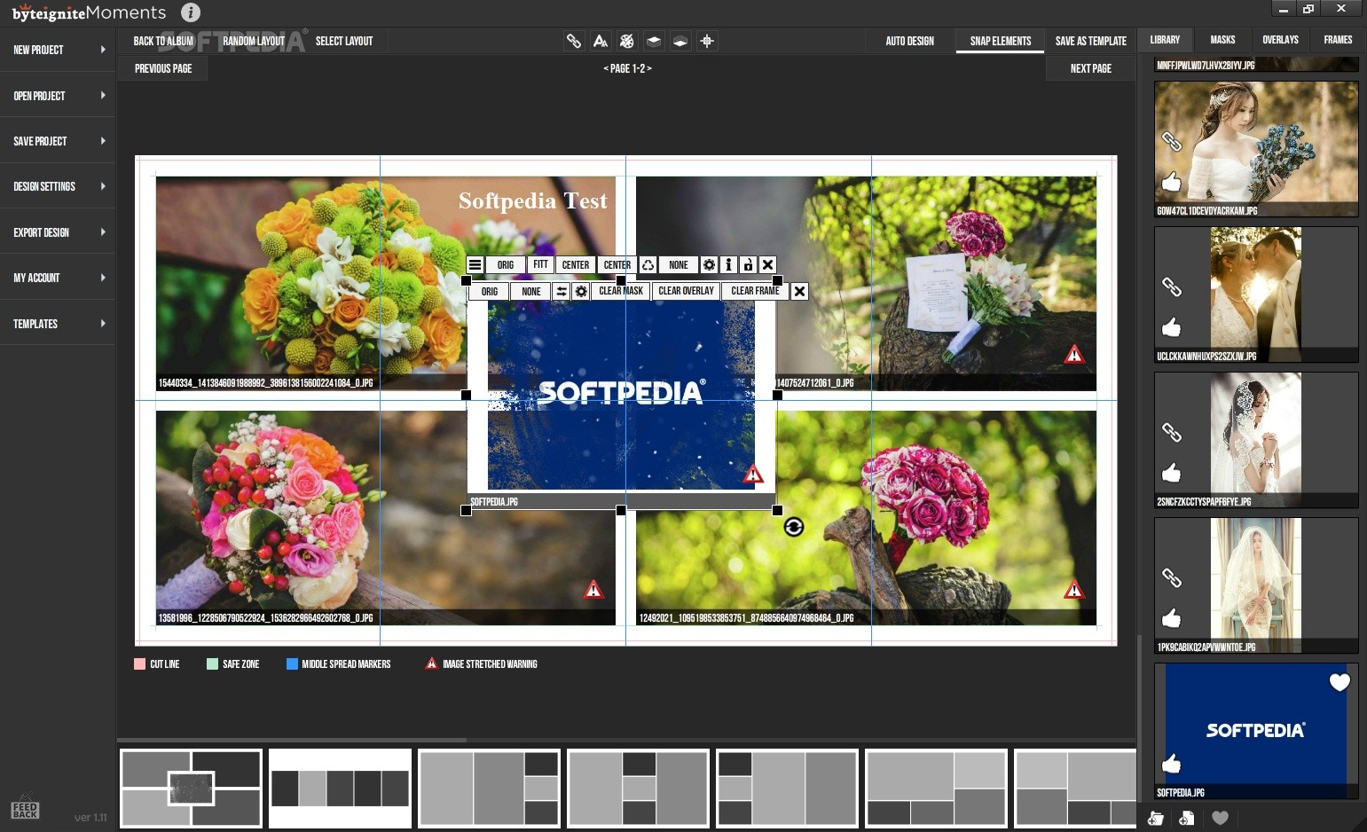
Task: Toggle the heart favorite on SOFTPEDIA.JPG thumbnail
Action: (x=1340, y=682)
